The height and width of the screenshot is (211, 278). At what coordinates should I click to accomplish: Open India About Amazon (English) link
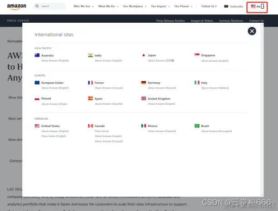point(108,60)
